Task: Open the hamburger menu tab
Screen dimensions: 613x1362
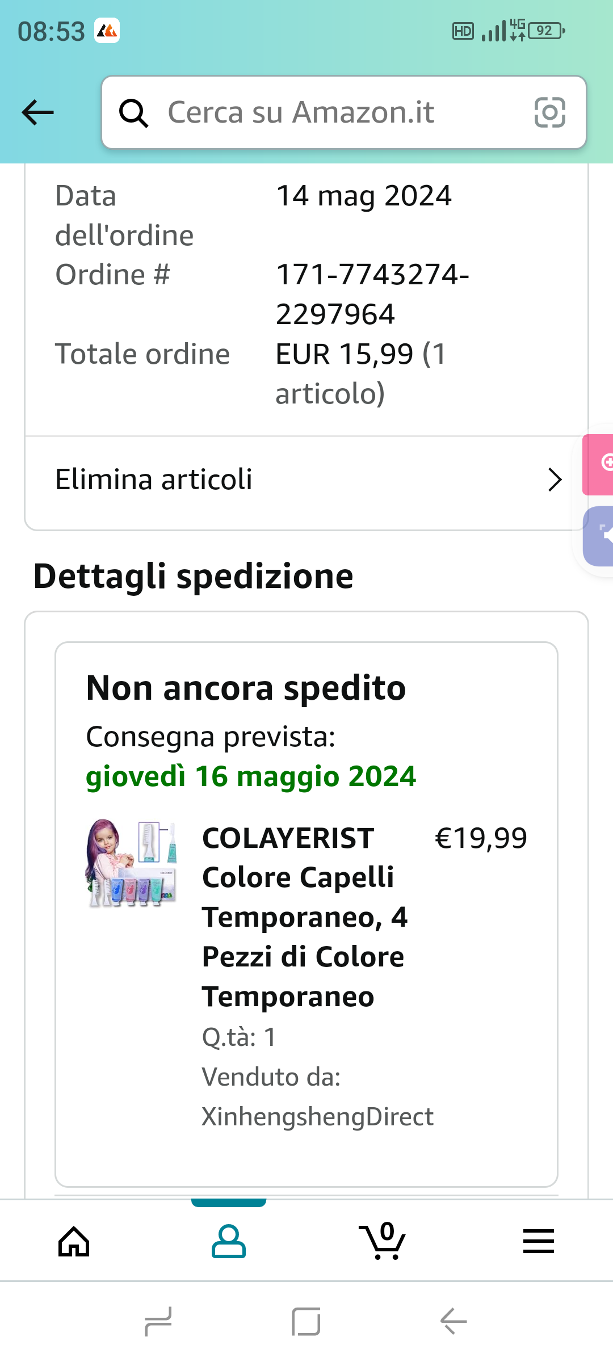Action: (538, 1242)
